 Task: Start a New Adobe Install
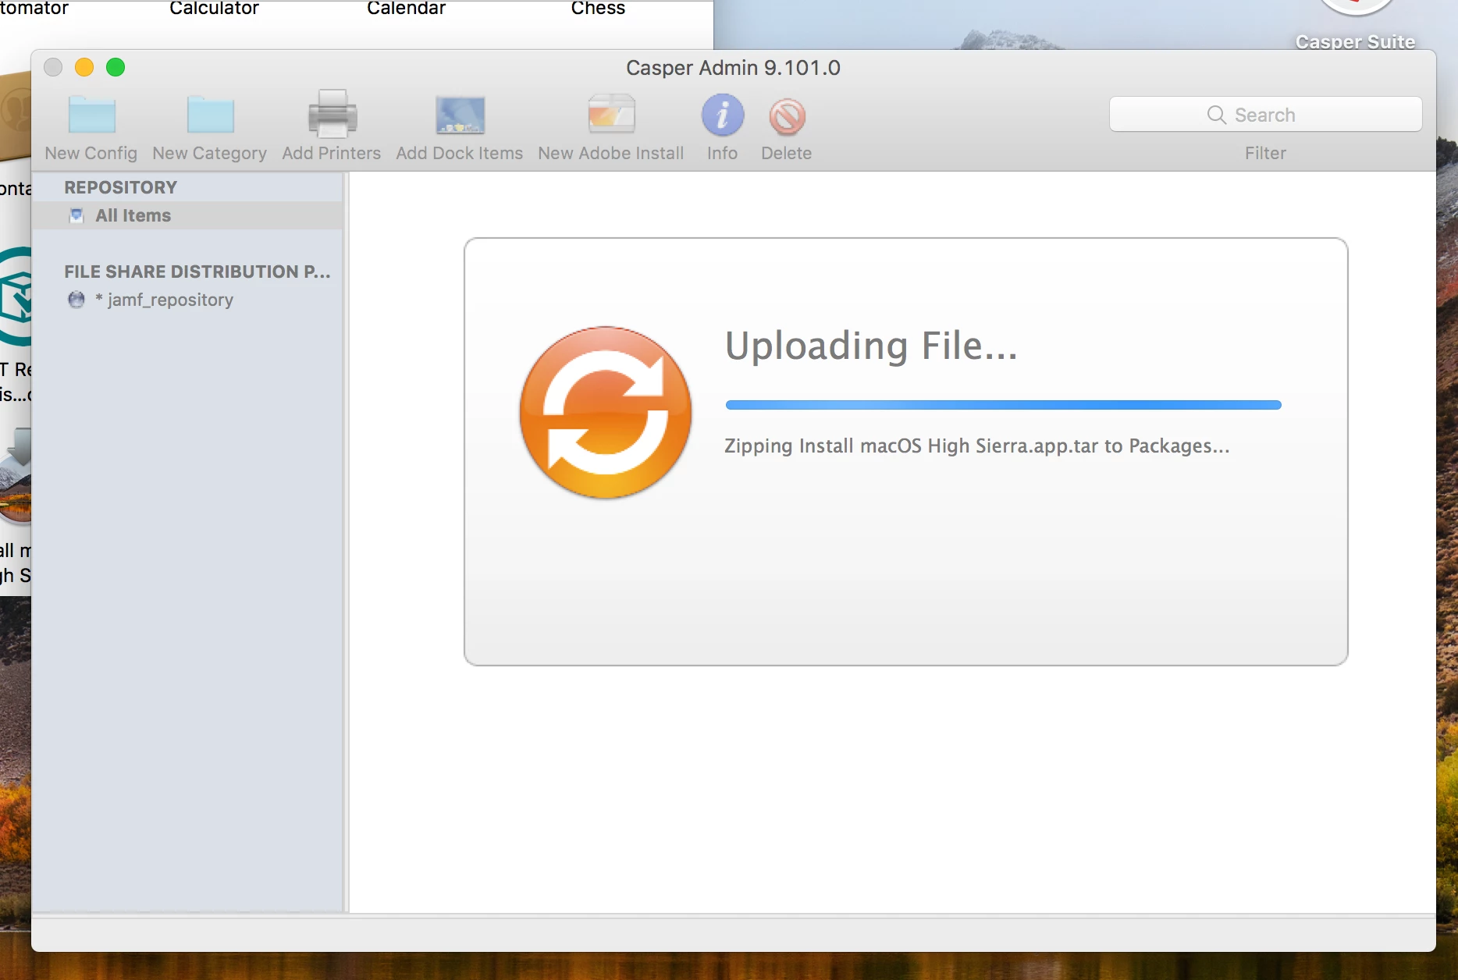pyautogui.click(x=611, y=125)
